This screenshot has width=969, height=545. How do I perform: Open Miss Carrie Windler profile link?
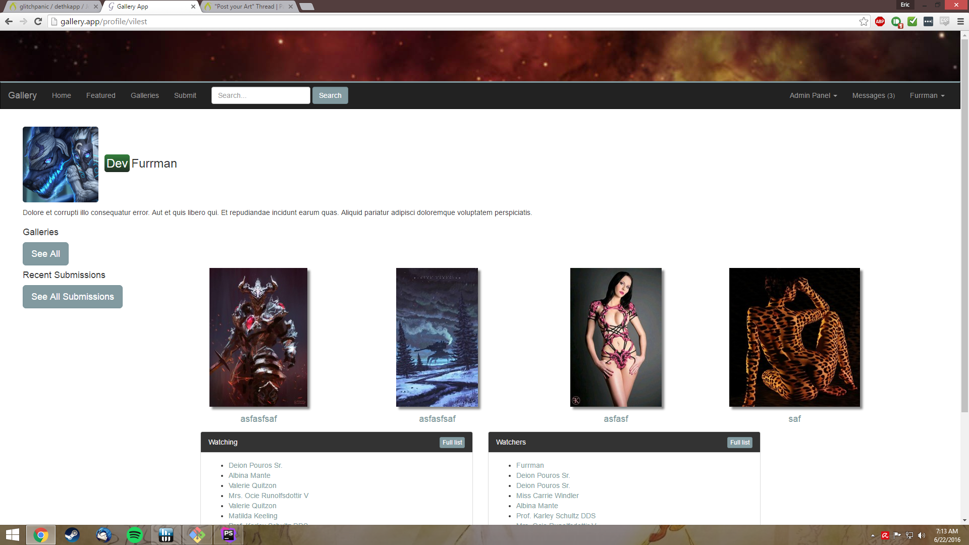click(x=548, y=496)
